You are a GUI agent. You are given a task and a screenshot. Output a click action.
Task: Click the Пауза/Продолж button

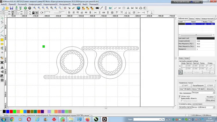(x=198, y=86)
